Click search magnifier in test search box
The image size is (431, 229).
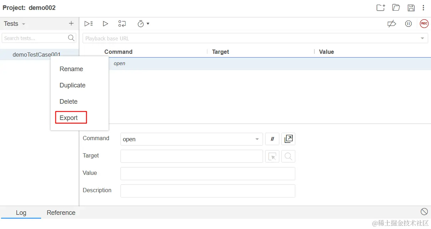(71, 38)
